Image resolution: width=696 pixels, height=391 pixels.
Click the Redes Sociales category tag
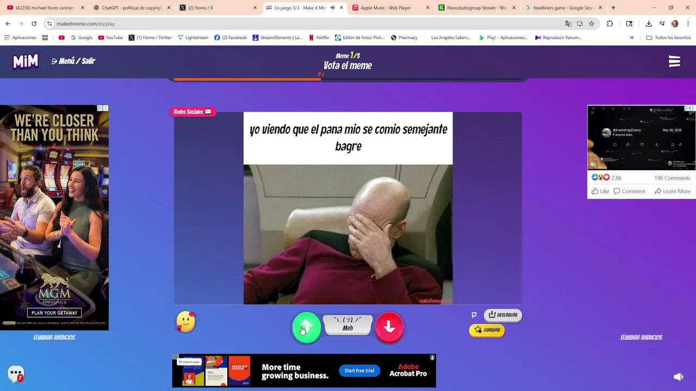coord(192,112)
